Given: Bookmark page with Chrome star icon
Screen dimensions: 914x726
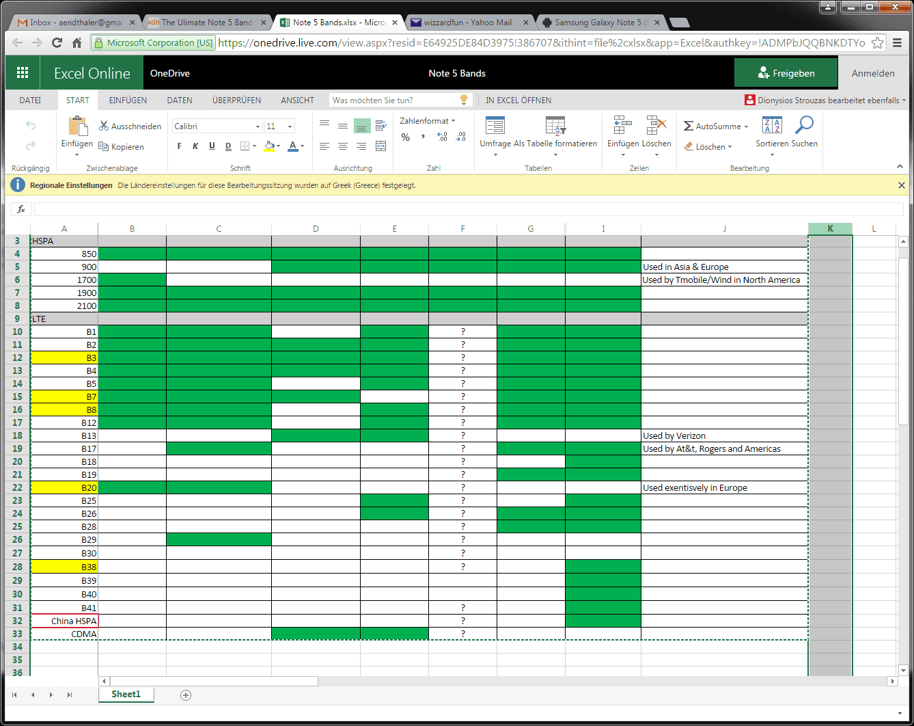Looking at the screenshot, I should point(878,42).
